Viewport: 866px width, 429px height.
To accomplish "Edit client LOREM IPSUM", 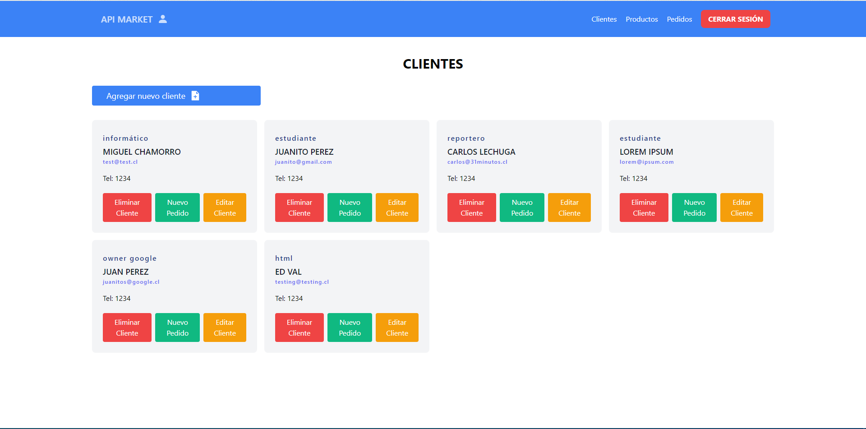I will point(742,208).
